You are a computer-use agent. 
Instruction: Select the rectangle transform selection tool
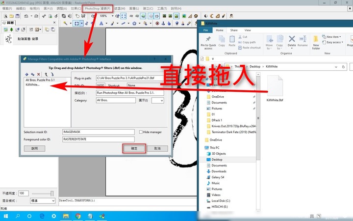pyautogui.click(x=76, y=23)
